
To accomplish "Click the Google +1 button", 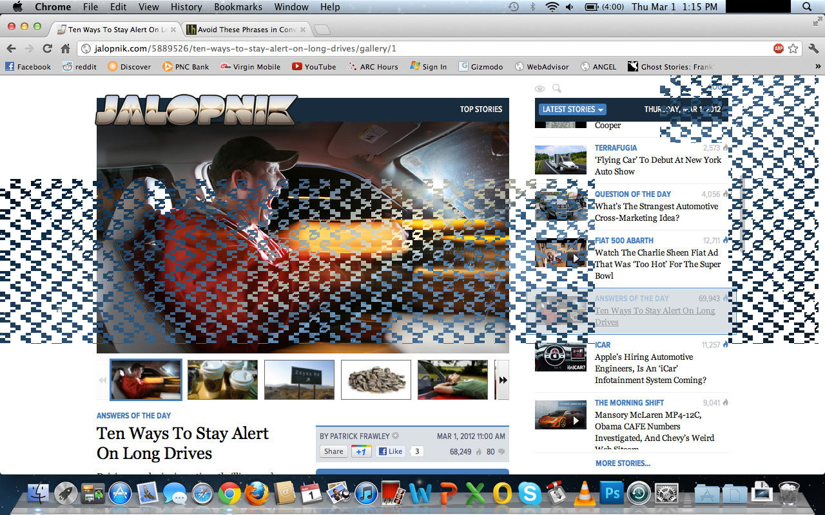I will (361, 451).
